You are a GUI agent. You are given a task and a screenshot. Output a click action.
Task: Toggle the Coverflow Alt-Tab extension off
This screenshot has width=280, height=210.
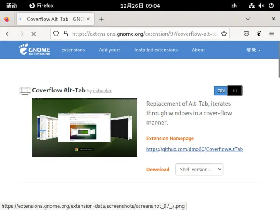click(228, 91)
